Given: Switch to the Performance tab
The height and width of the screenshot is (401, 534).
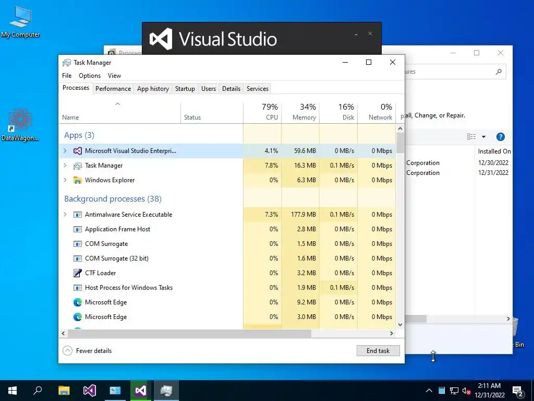Looking at the screenshot, I should click(113, 89).
